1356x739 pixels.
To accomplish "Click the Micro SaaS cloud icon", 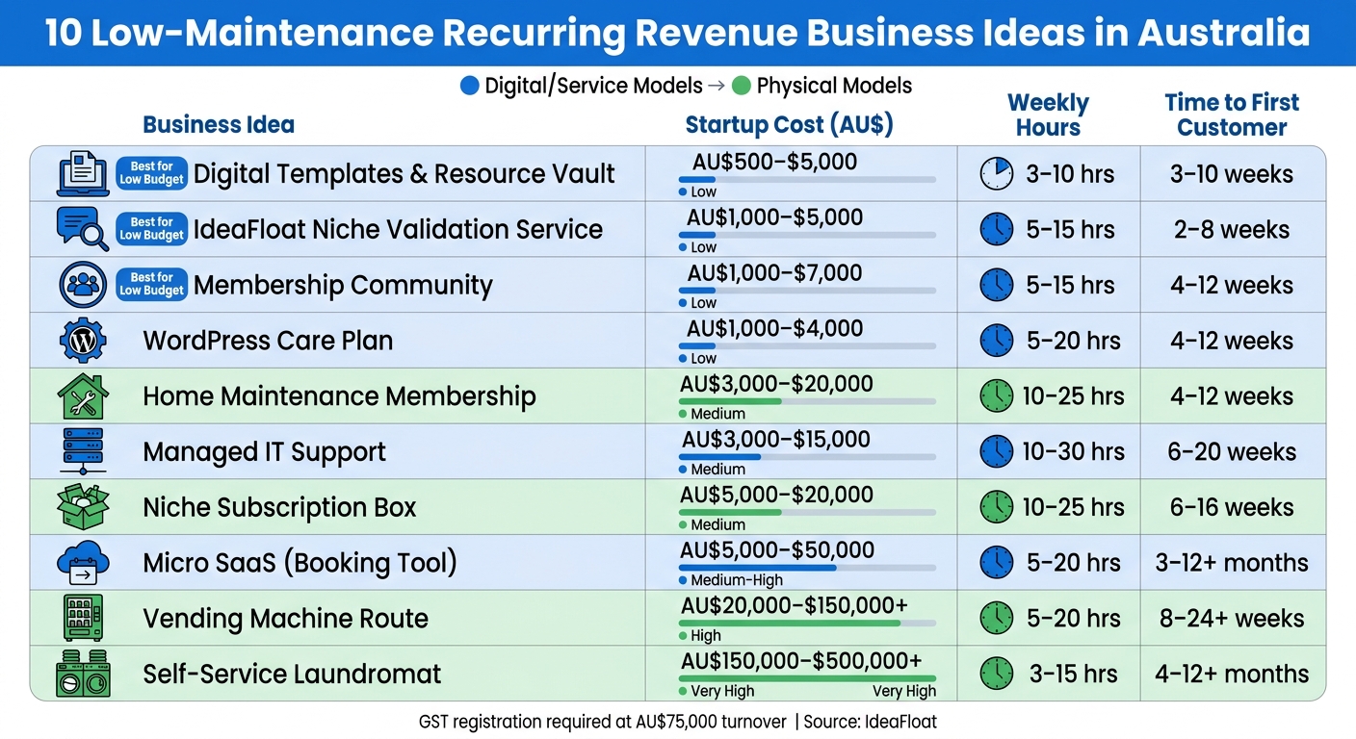I will point(83,563).
